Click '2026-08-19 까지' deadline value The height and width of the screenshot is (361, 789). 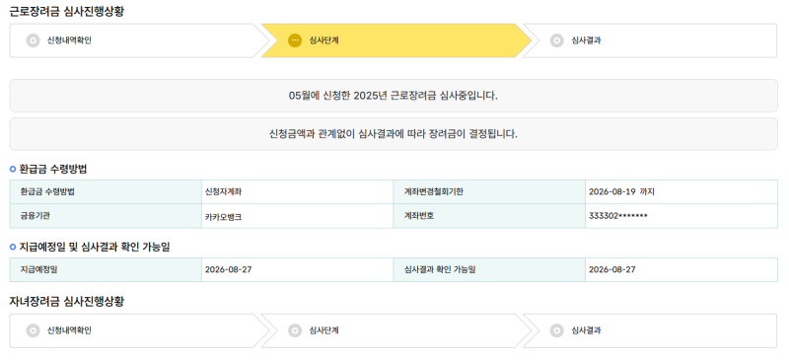pyautogui.click(x=621, y=191)
